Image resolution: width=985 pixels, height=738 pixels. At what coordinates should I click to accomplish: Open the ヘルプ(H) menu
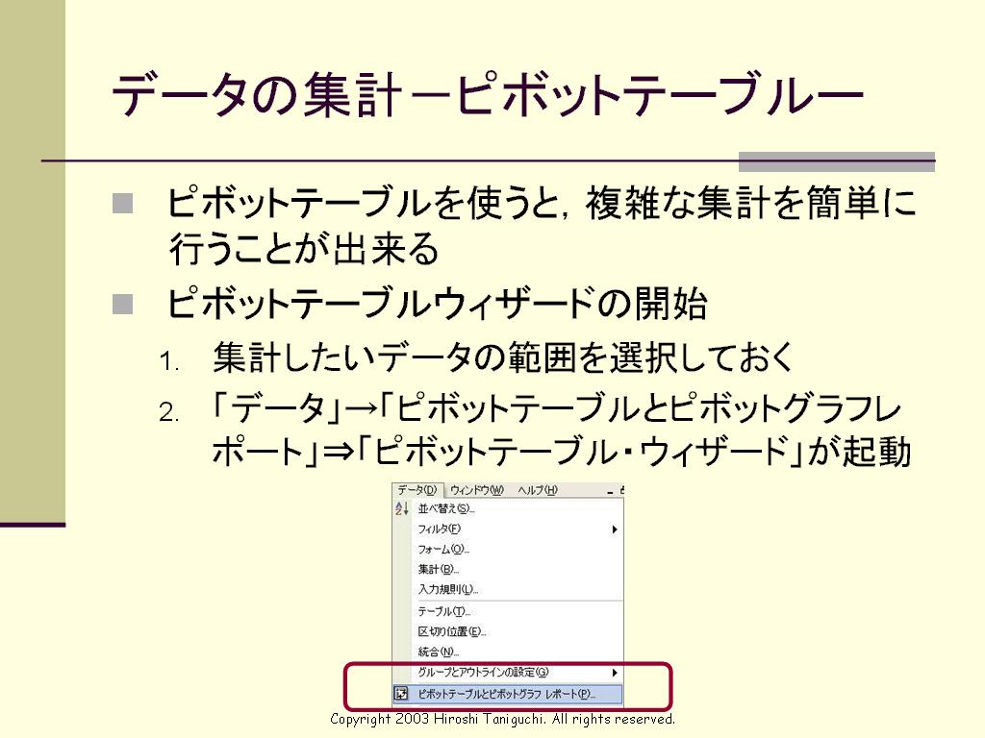pos(538,490)
